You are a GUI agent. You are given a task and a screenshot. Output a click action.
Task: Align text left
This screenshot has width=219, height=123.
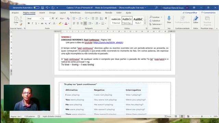(74, 24)
